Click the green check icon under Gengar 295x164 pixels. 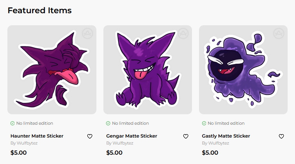(108, 123)
